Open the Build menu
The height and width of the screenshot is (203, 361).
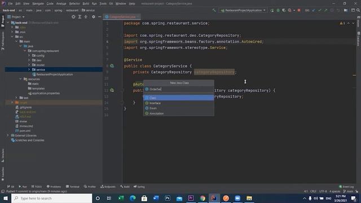click(86, 4)
